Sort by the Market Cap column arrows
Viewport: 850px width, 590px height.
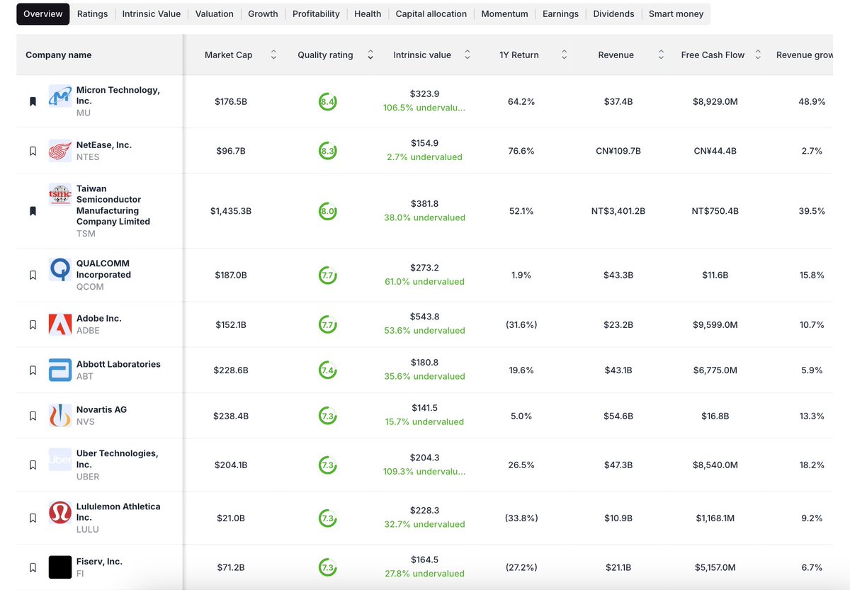tap(274, 55)
